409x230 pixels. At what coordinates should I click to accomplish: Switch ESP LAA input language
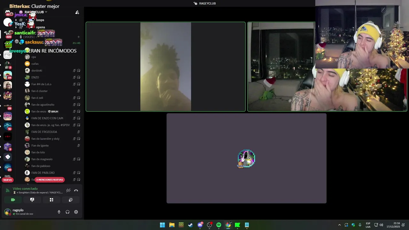click(368, 225)
